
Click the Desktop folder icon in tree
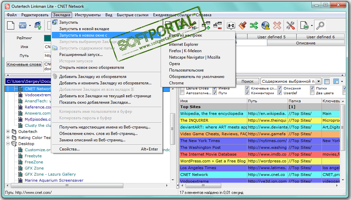click(14, 144)
